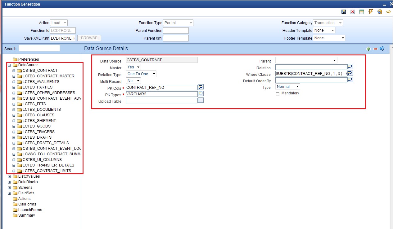This screenshot has height=229, width=393.
Task: Click the blue undo arrow icon
Action: [x=382, y=49]
